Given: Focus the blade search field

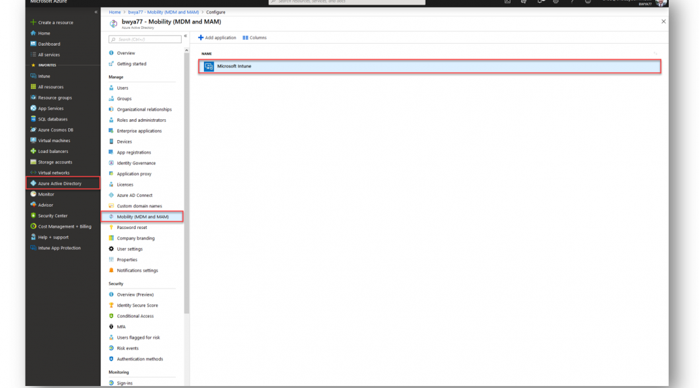Looking at the screenshot, I should [145, 39].
